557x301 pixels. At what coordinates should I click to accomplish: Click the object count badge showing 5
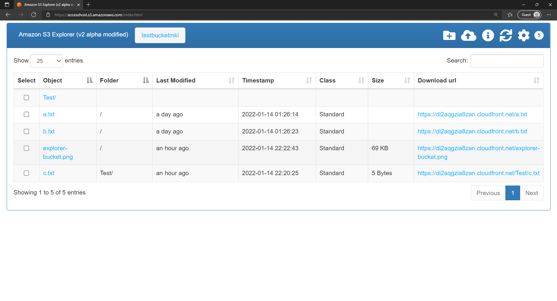coord(539,35)
